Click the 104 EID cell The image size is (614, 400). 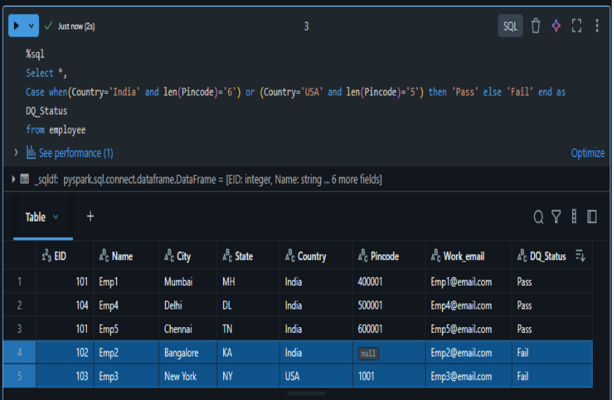click(x=65, y=305)
